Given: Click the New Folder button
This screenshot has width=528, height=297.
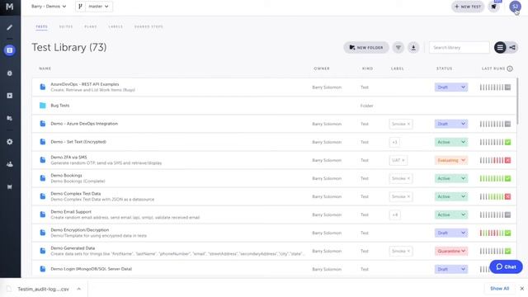Looking at the screenshot, I should tap(366, 48).
